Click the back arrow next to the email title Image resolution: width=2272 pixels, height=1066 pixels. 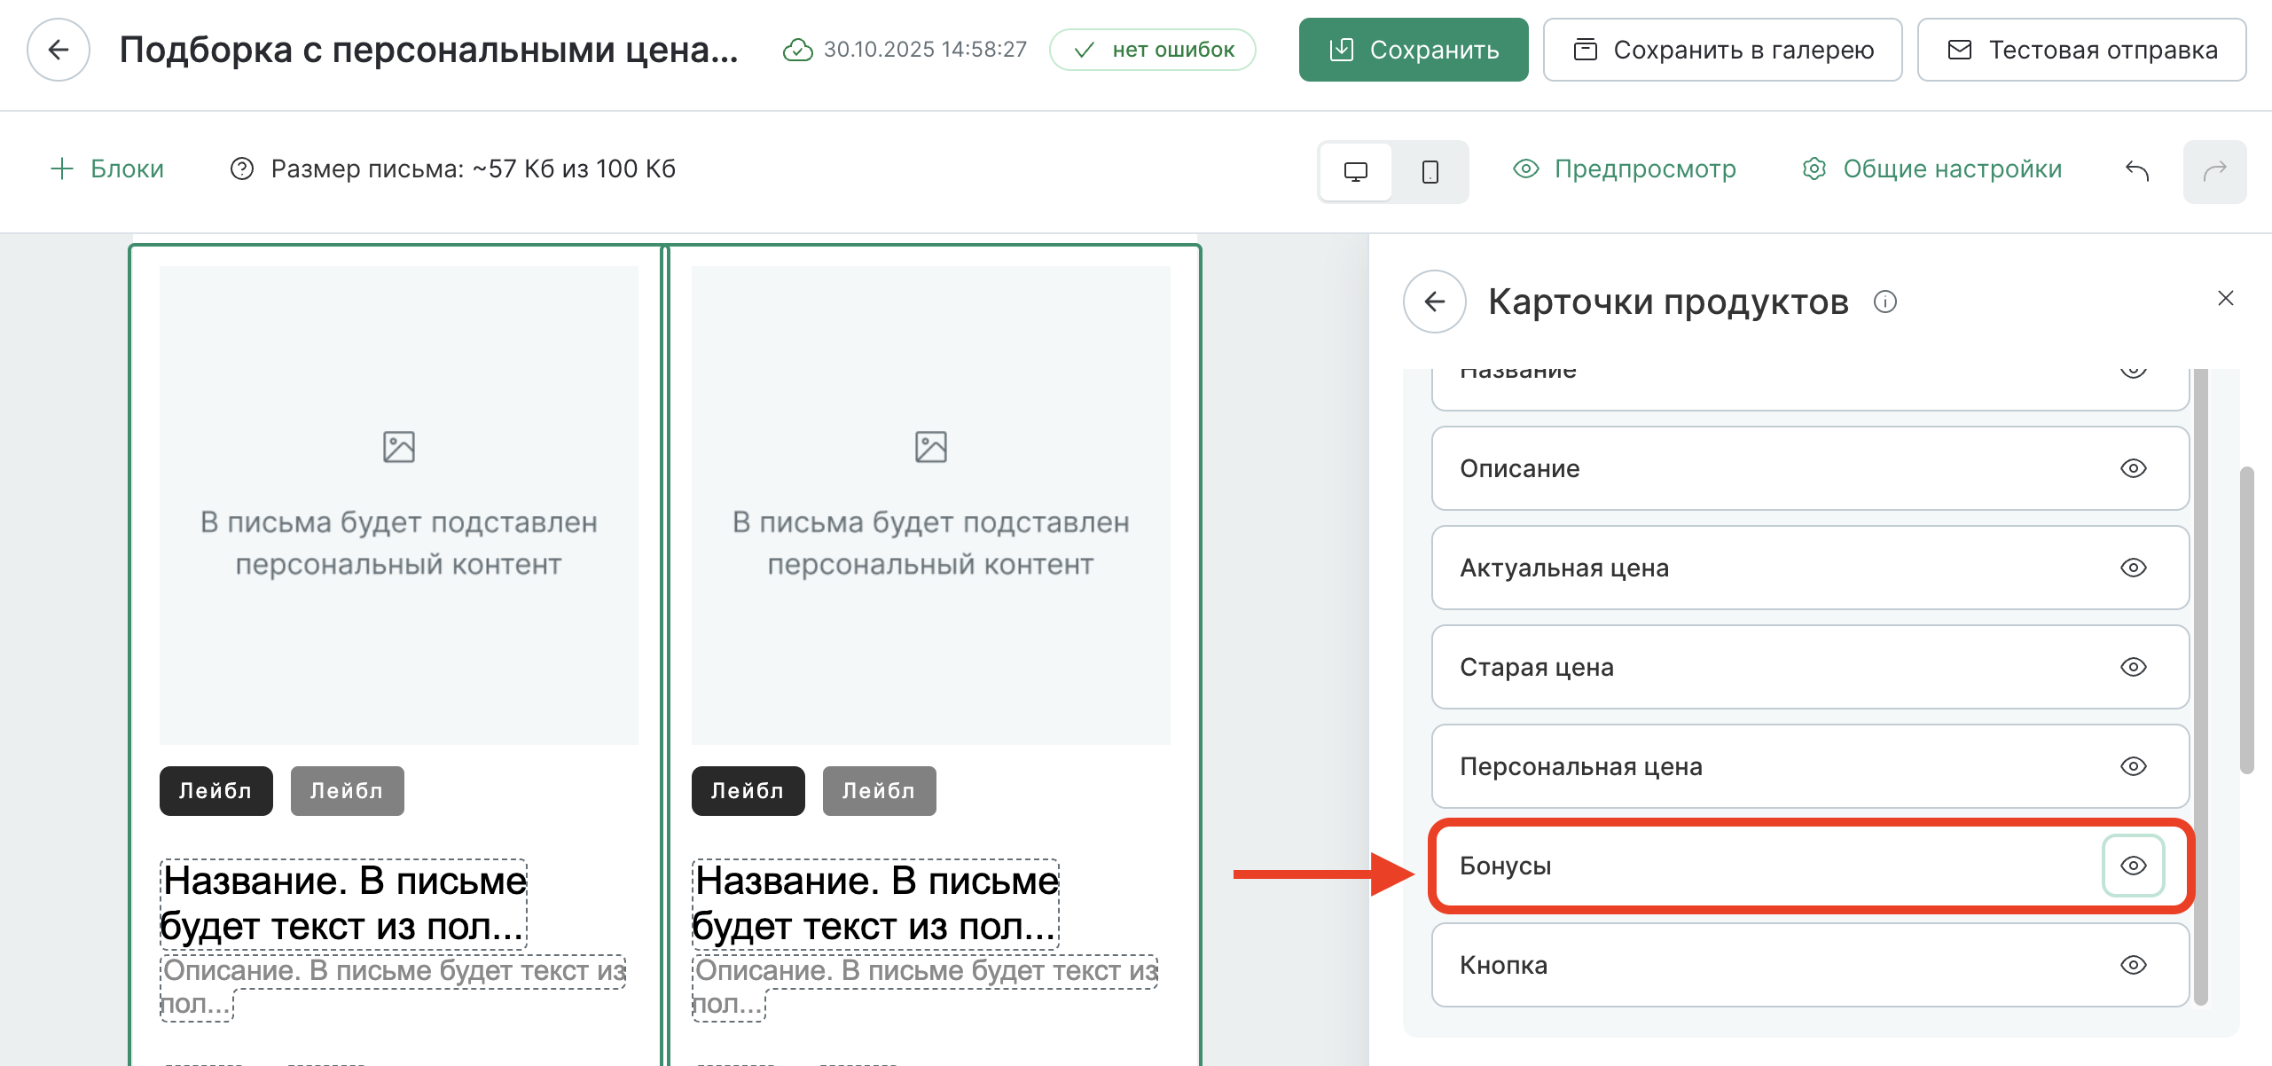click(59, 50)
